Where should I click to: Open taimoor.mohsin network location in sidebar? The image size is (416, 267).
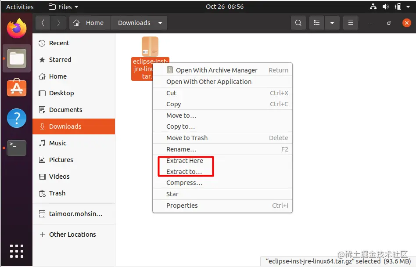74,214
